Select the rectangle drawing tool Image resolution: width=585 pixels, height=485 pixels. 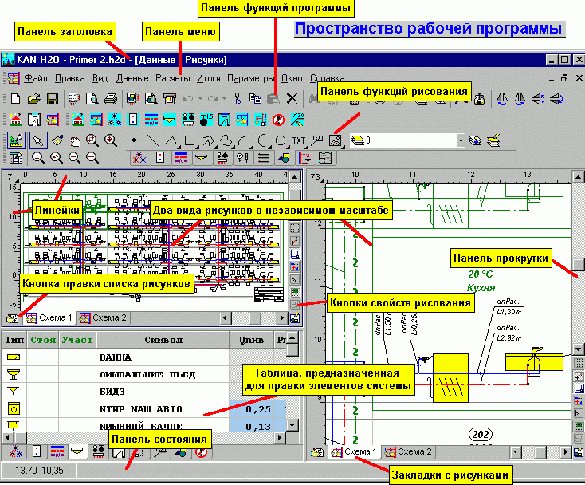click(x=190, y=140)
